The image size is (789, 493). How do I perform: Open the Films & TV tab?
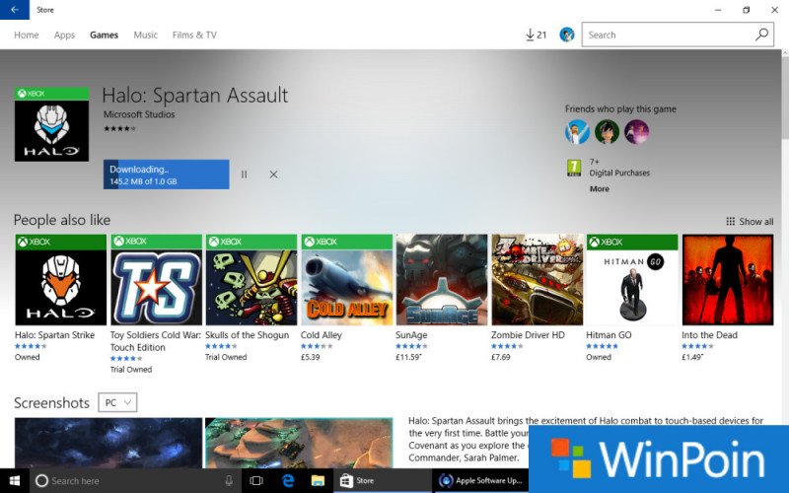[x=194, y=35]
